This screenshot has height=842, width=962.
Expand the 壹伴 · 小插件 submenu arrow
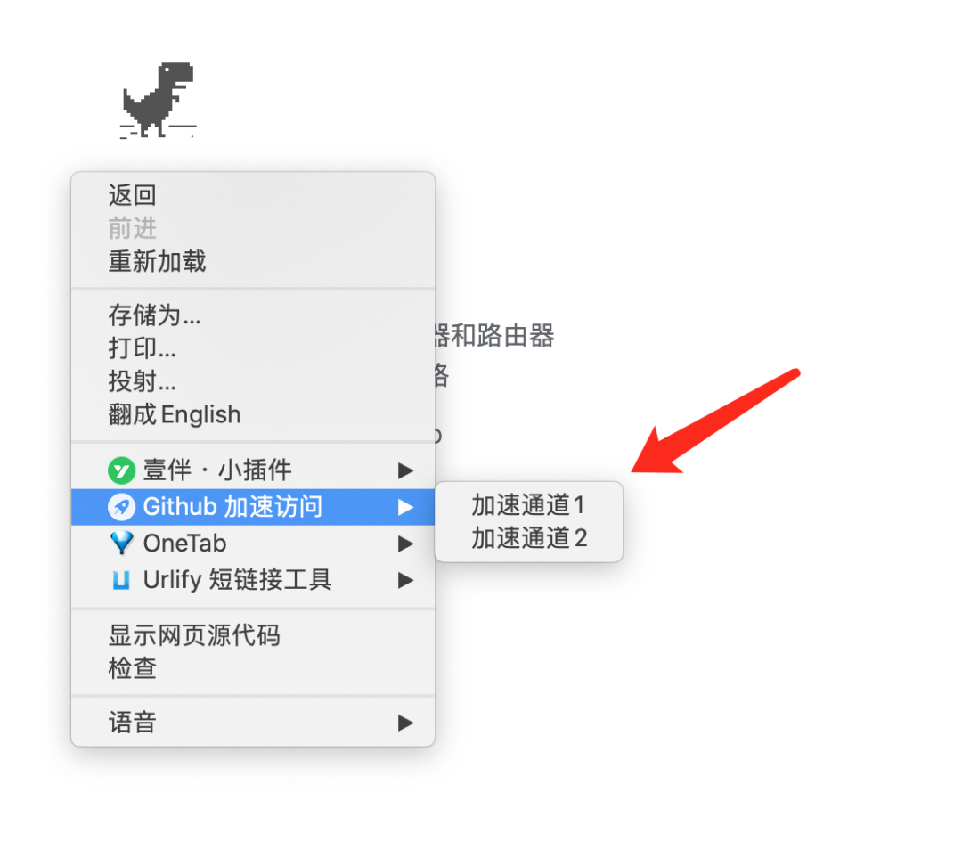coord(405,470)
